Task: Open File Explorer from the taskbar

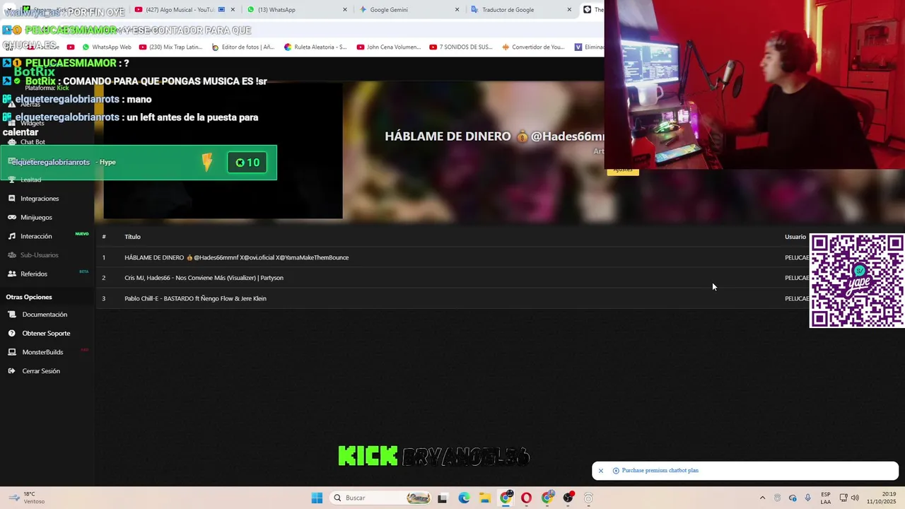Action: pyautogui.click(x=485, y=498)
